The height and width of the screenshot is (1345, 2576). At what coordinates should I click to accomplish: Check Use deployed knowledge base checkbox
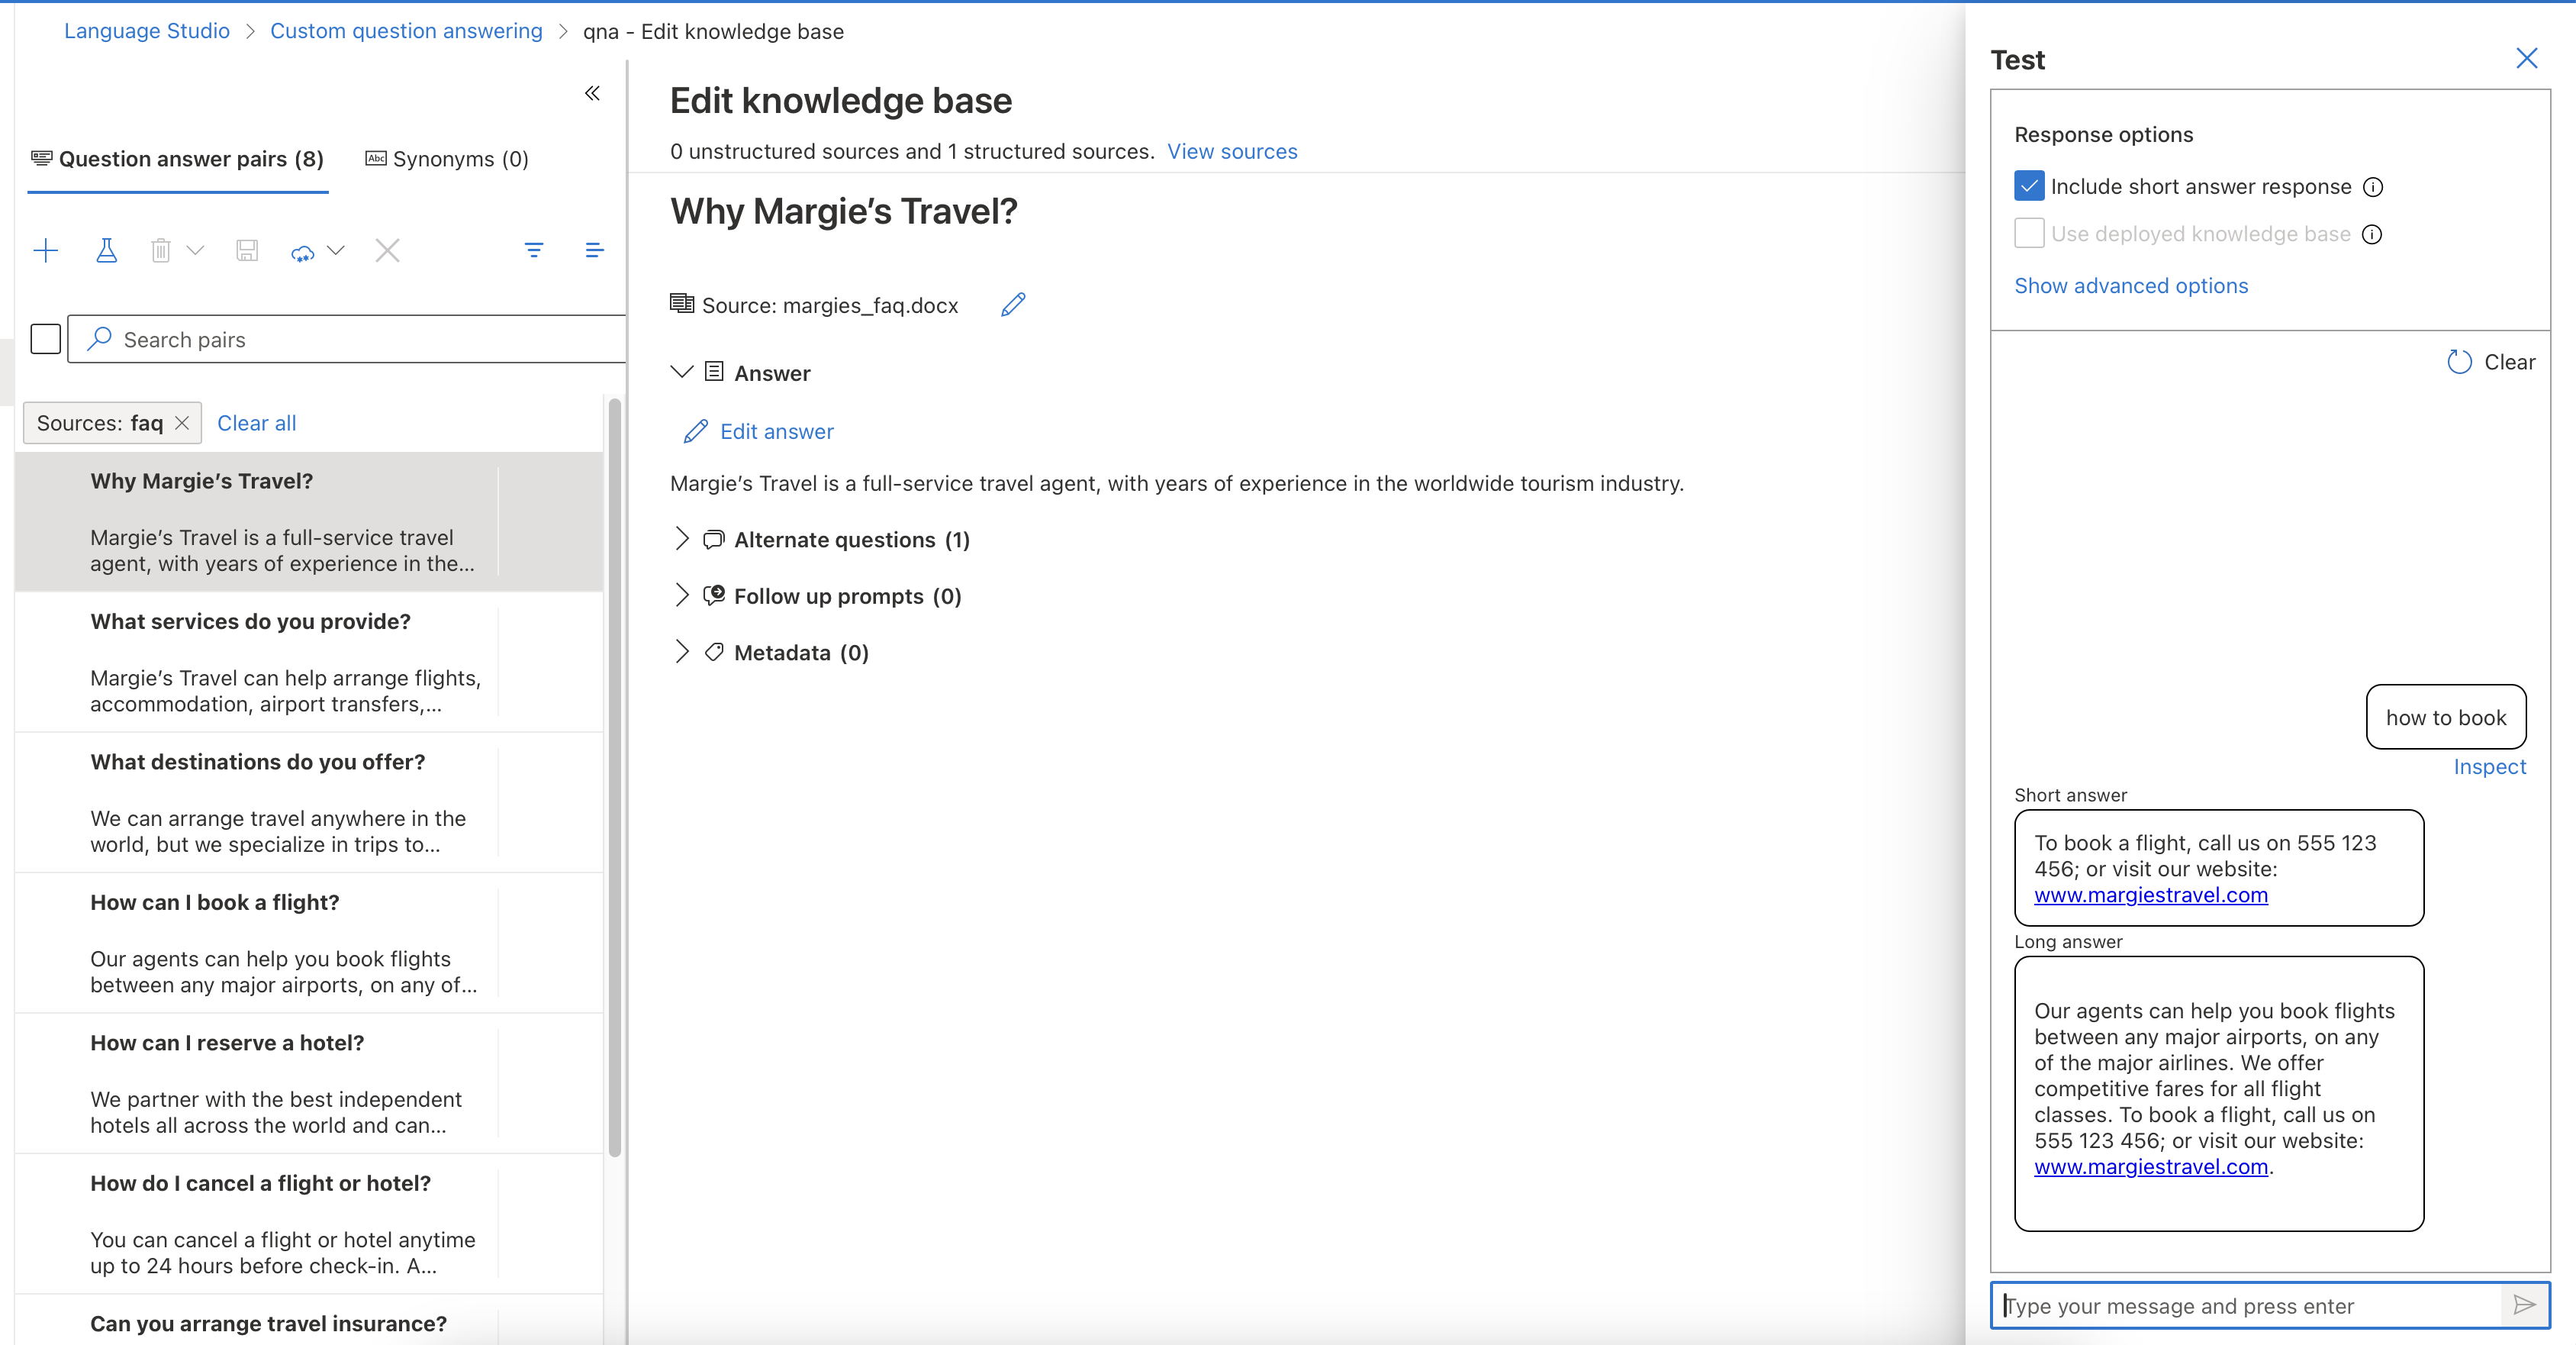point(2028,233)
